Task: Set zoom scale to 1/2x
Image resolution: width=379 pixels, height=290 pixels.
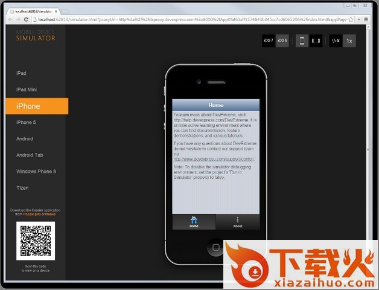Action: (336, 40)
